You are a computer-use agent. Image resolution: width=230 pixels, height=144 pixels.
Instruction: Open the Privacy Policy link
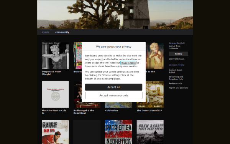tap(128, 63)
